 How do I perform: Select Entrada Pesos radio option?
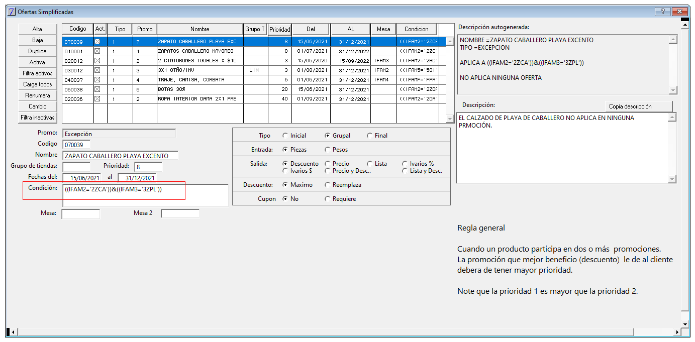[x=336, y=150]
